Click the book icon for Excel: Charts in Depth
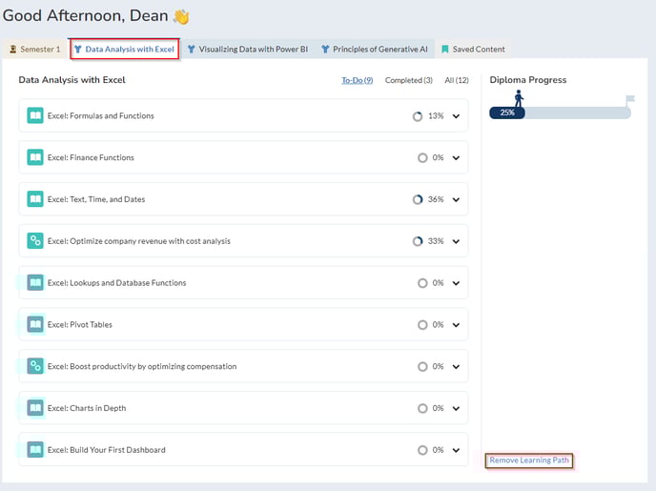The width and height of the screenshot is (656, 491). tap(35, 408)
